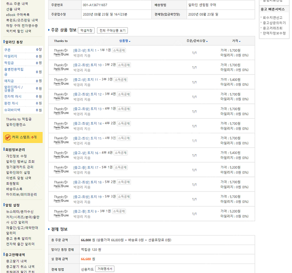Sort by 가격 column header

(x=236, y=41)
